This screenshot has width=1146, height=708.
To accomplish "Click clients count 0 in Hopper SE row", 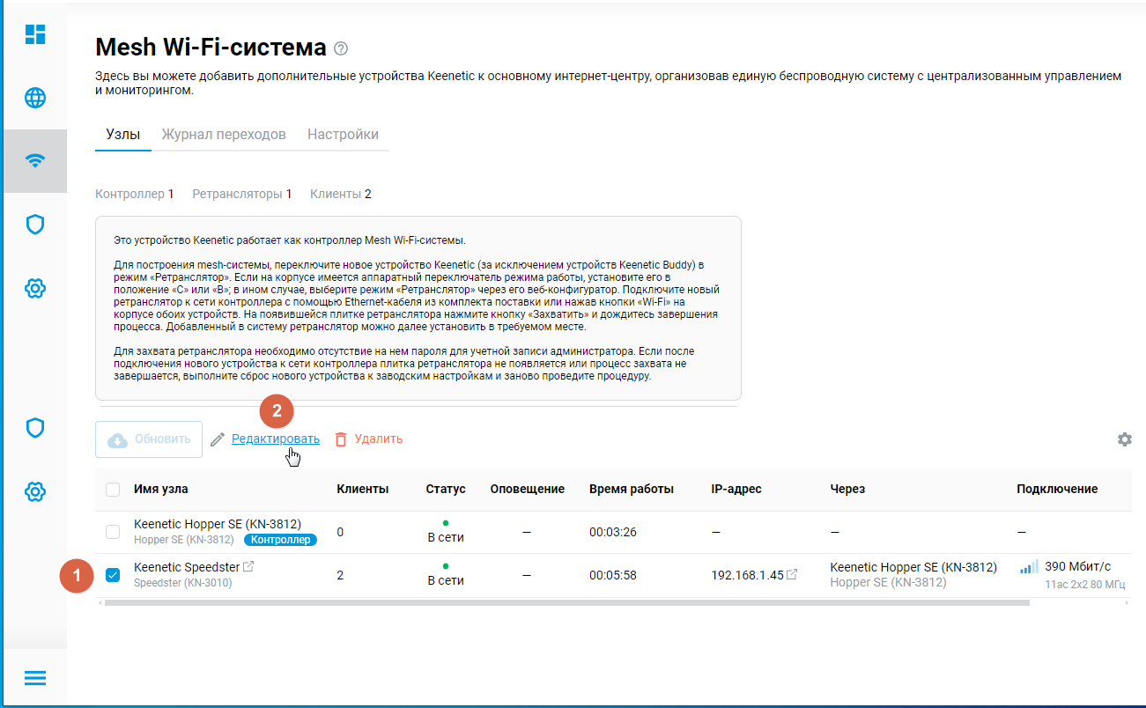I will click(x=340, y=532).
